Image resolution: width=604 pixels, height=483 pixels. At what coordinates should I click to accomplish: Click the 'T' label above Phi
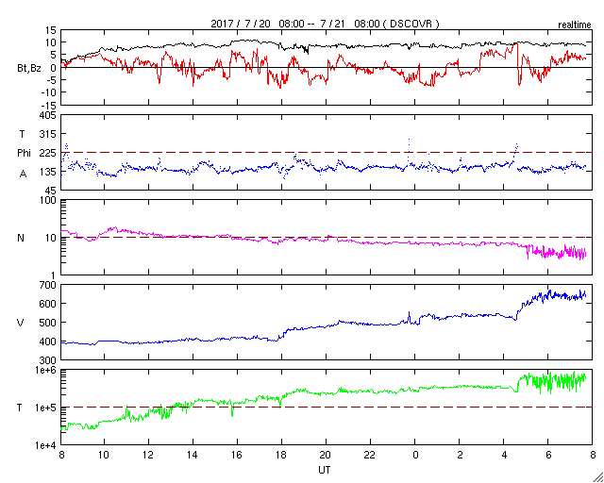21,134
